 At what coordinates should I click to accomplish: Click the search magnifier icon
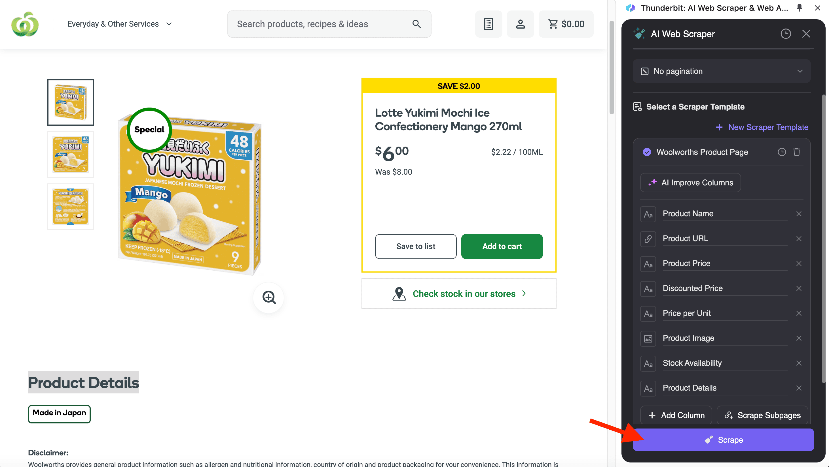(x=416, y=24)
